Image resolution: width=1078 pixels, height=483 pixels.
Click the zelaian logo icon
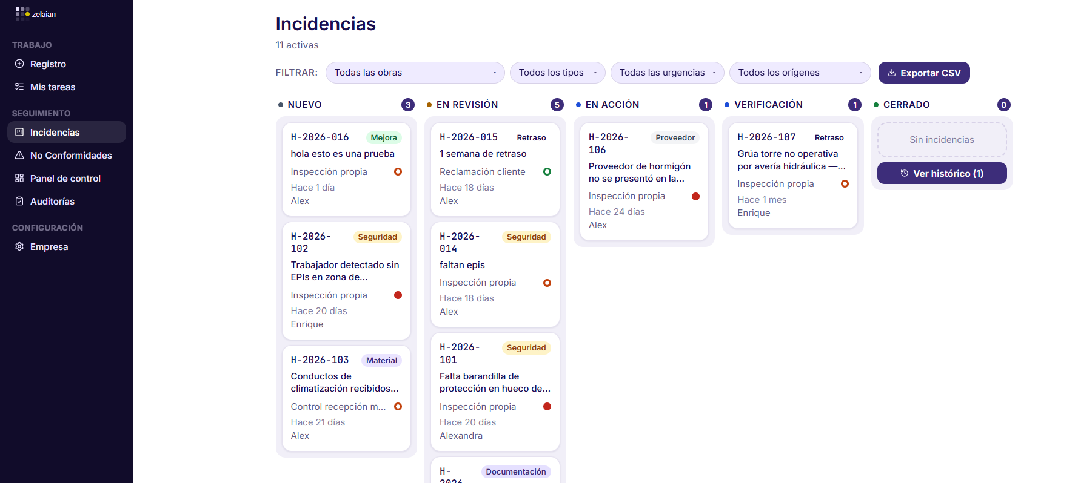(x=22, y=14)
